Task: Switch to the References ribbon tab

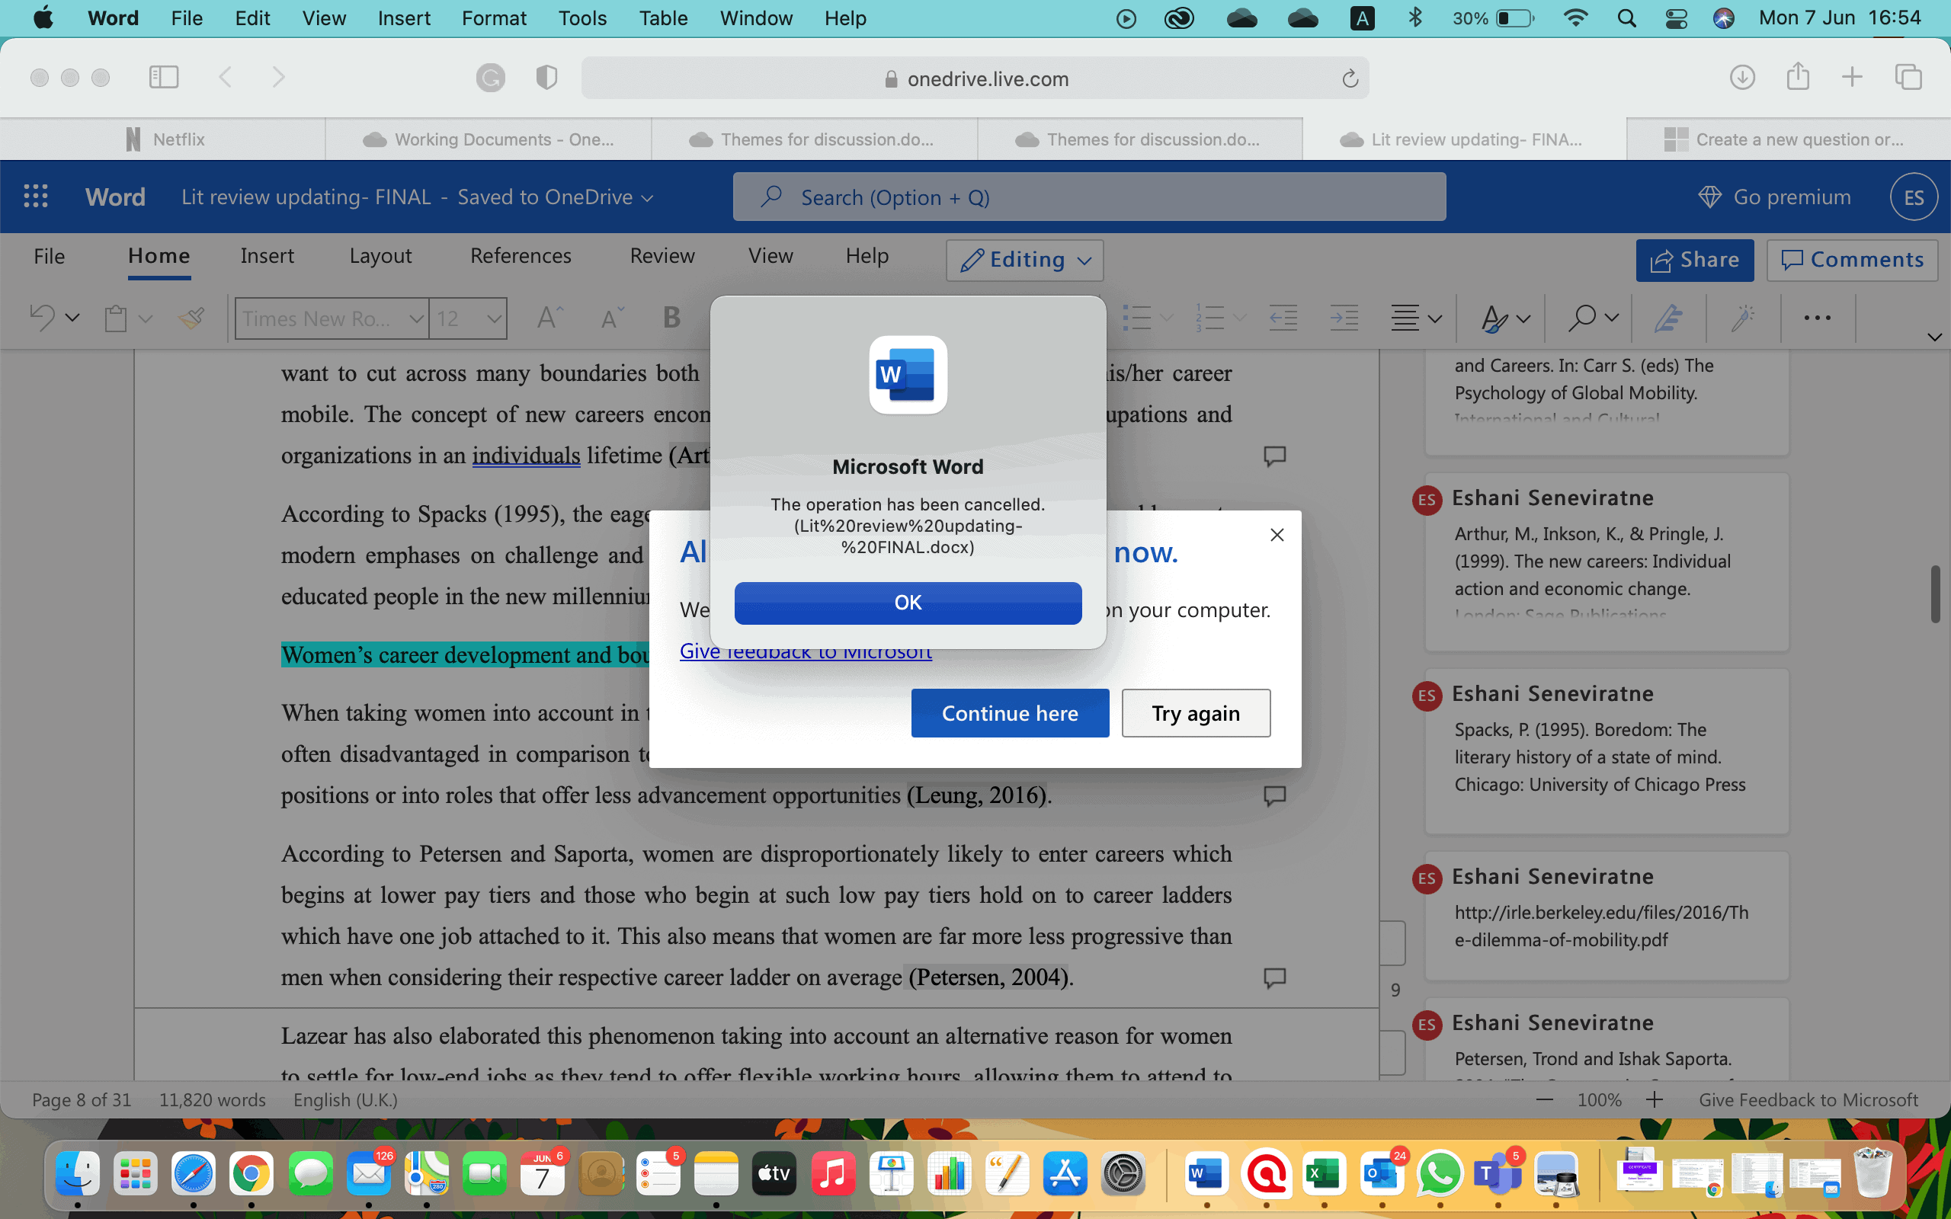Action: pos(521,255)
